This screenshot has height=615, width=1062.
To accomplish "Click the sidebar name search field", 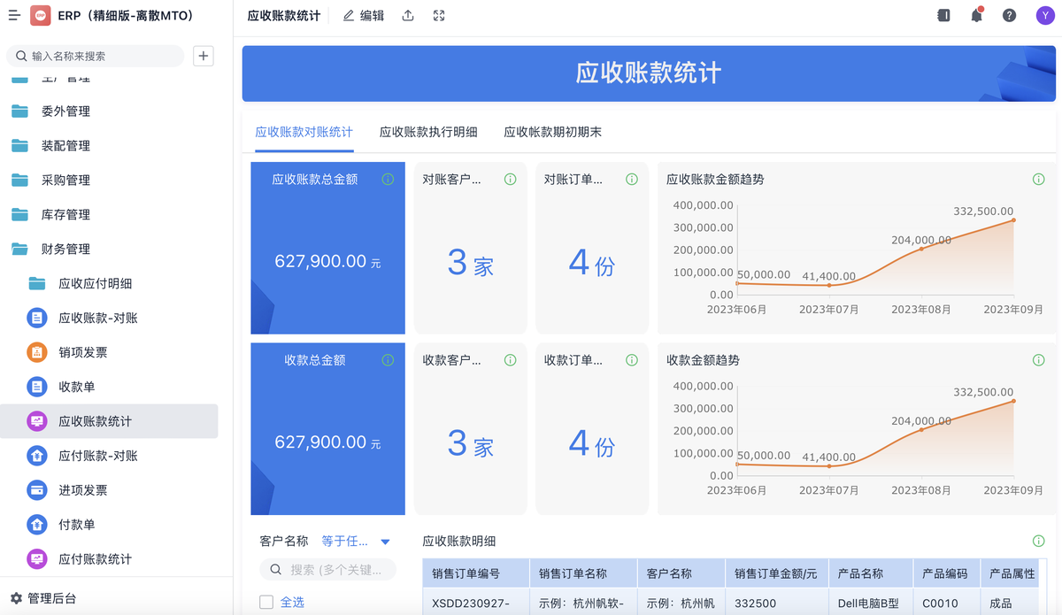I will pyautogui.click(x=102, y=56).
